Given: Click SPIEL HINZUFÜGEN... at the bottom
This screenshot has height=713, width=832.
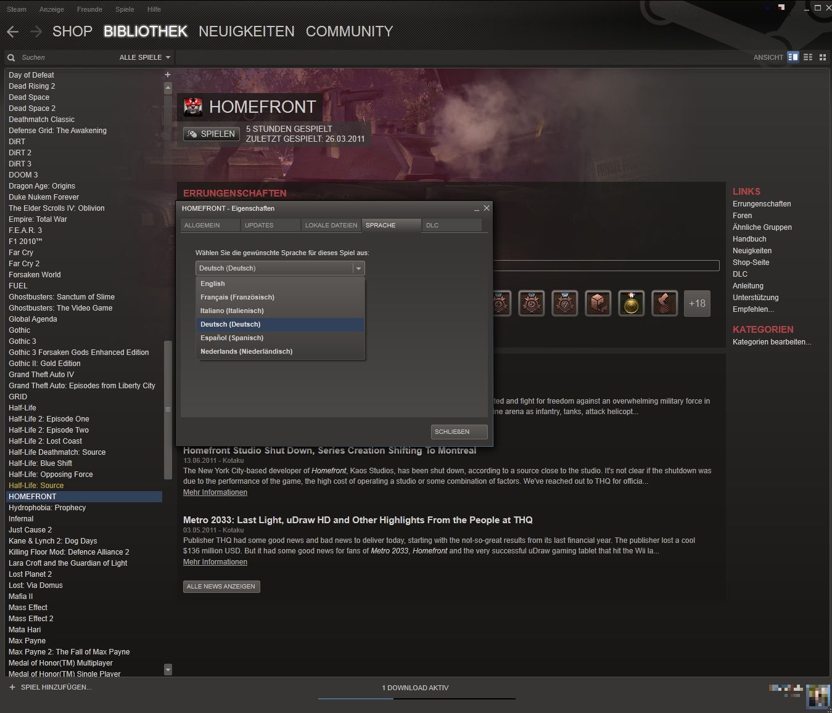Looking at the screenshot, I should coord(56,687).
